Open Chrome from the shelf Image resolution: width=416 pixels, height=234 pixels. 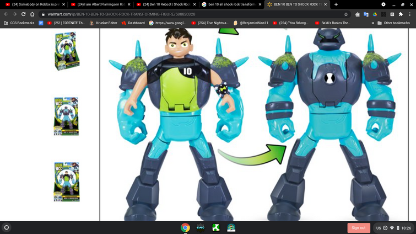[185, 227]
